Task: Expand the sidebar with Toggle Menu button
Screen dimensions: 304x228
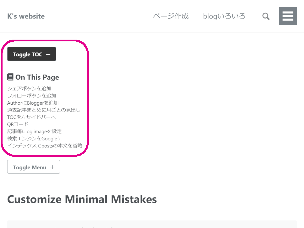Action: (33, 167)
